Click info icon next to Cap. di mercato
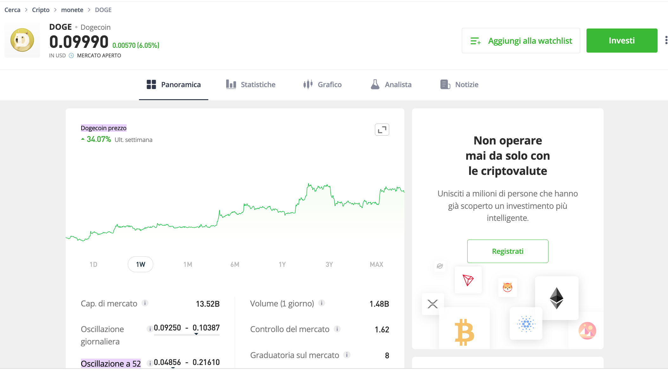 point(145,303)
